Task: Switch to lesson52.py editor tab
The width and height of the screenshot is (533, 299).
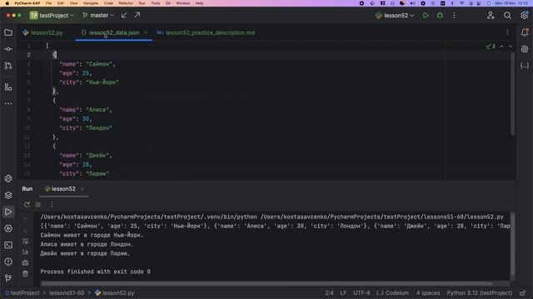Action: 42,32
